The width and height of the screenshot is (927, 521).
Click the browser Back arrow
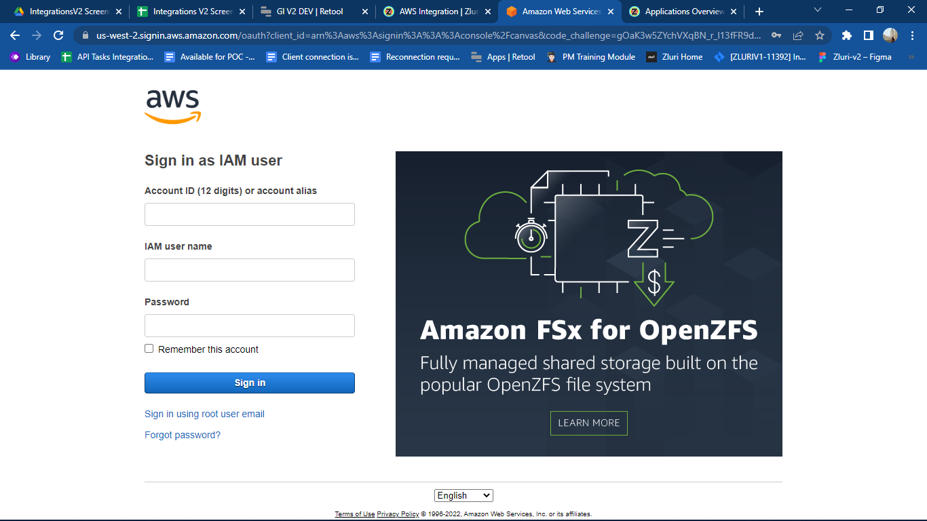15,35
